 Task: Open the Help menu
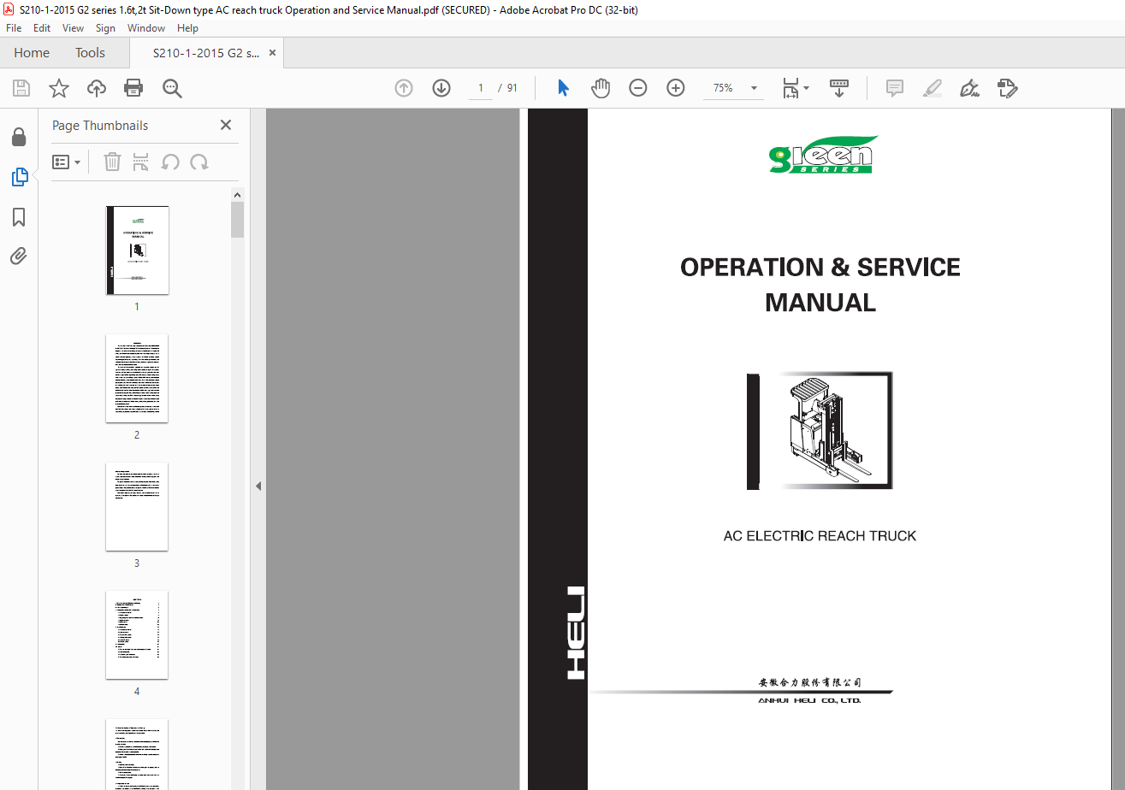(x=187, y=28)
